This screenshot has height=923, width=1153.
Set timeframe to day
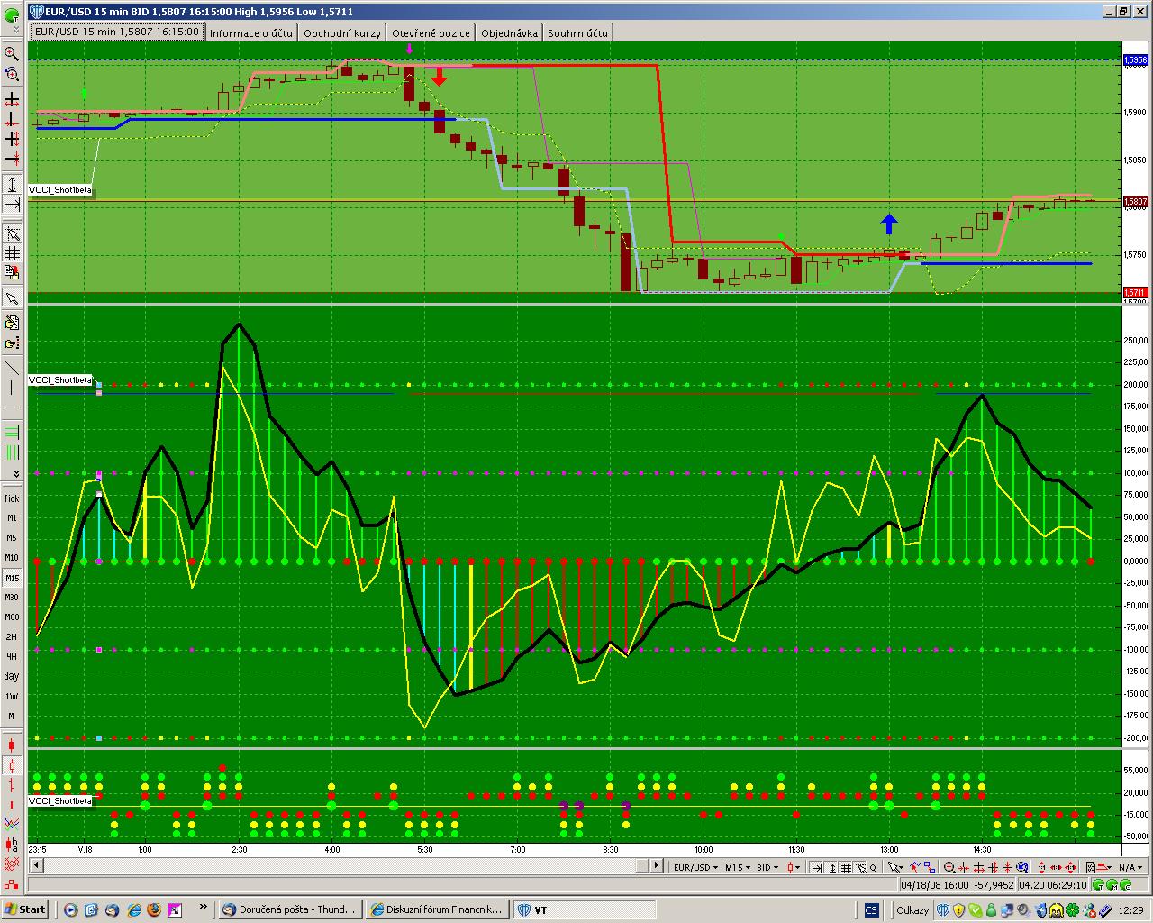coord(12,676)
